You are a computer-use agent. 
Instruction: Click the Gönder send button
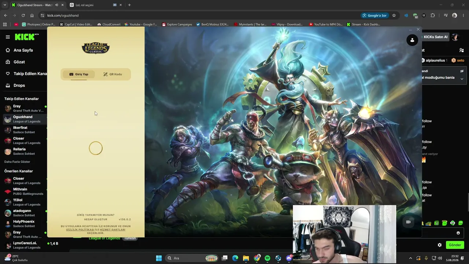click(x=455, y=245)
